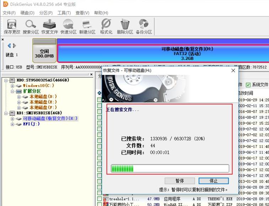Viewport: 269px width, 206px height.
Task: Tick the checkbox for 万能君的小工 zip file
Action: (99, 204)
